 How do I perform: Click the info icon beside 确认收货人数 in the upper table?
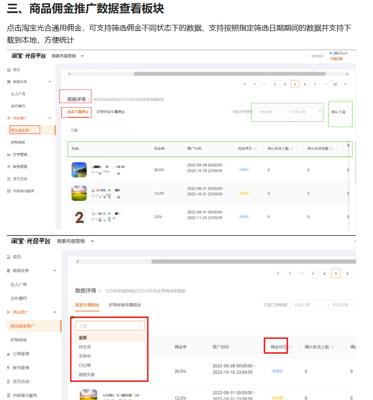292,148
